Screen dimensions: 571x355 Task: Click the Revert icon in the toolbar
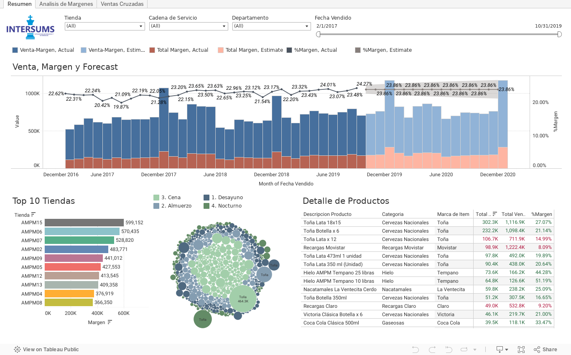[x=449, y=350]
